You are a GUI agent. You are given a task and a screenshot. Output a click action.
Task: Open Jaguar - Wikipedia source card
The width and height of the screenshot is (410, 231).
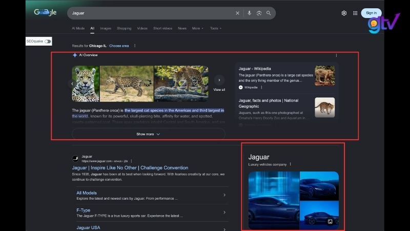coord(255,69)
